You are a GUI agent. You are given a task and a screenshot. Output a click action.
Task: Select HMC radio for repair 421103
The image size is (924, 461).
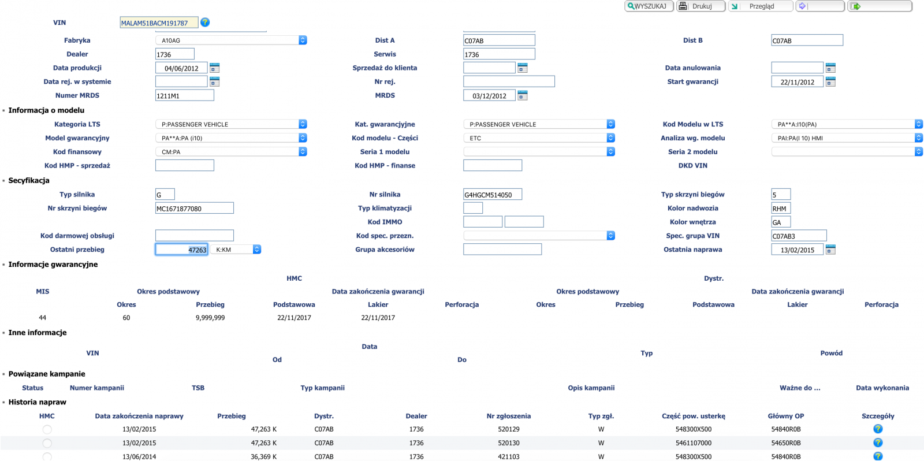pyautogui.click(x=47, y=456)
